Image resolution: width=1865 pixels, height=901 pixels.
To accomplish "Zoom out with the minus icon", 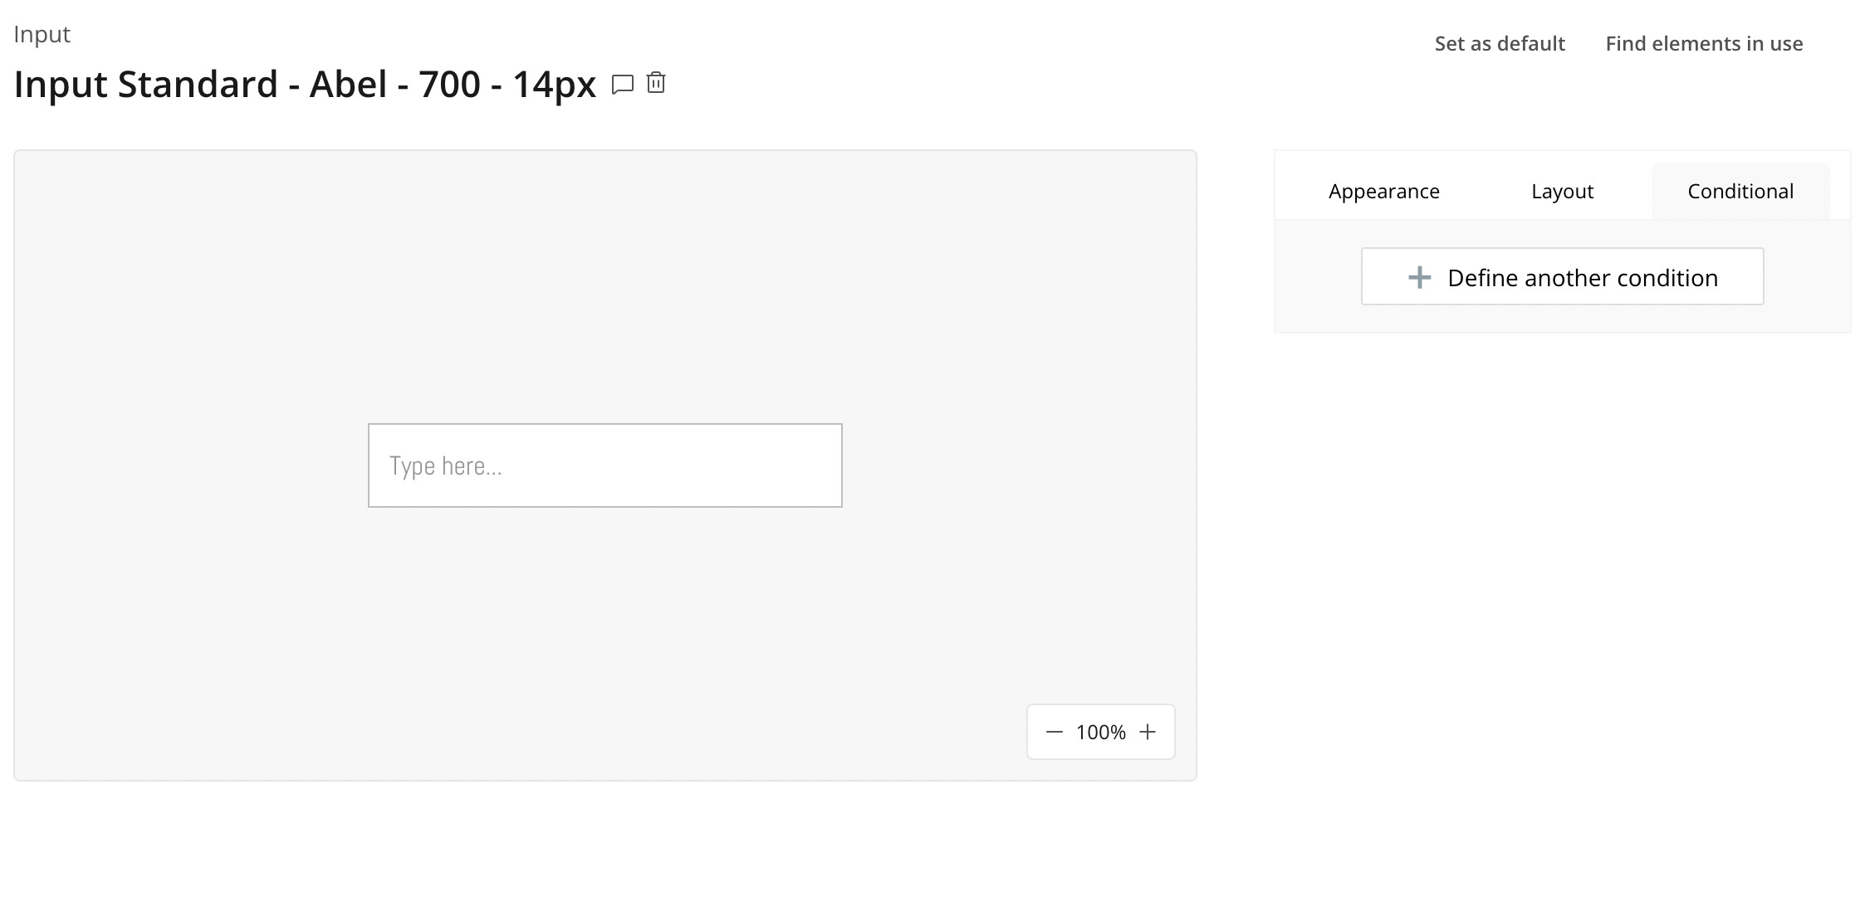I will pyautogui.click(x=1054, y=732).
